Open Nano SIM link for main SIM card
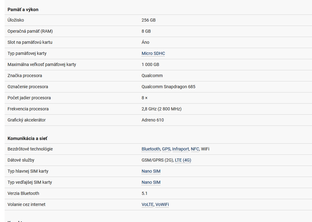This screenshot has height=222, width=312. click(x=151, y=171)
